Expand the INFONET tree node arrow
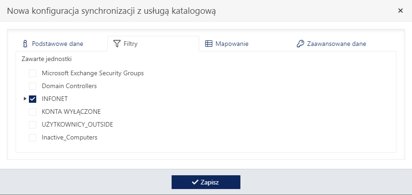Image resolution: width=412 pixels, height=195 pixels. [25, 99]
